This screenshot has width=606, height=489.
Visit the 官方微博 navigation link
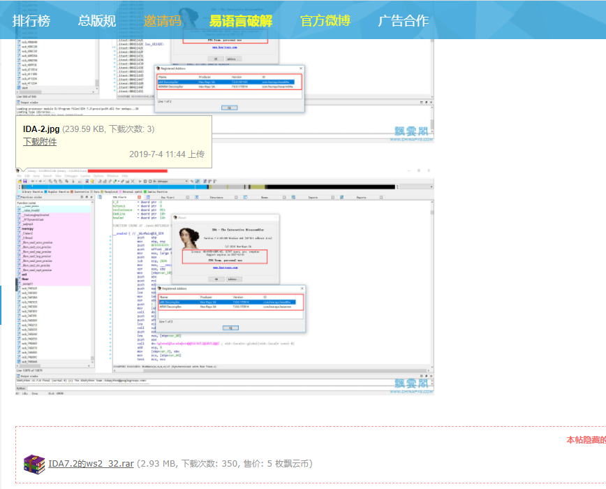(325, 20)
